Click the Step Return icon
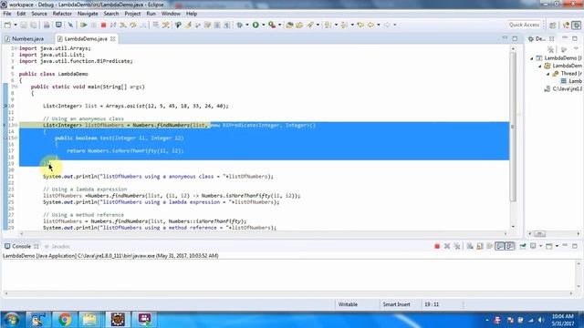The height and width of the screenshot is (328, 584). pos(142,25)
